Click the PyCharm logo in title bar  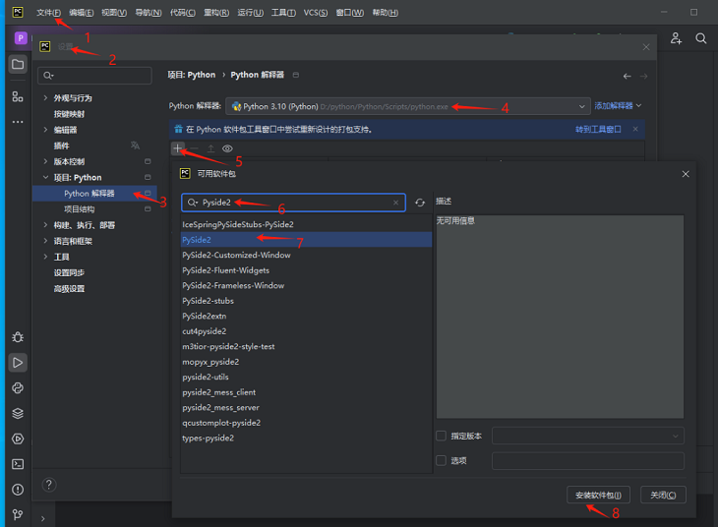point(18,13)
